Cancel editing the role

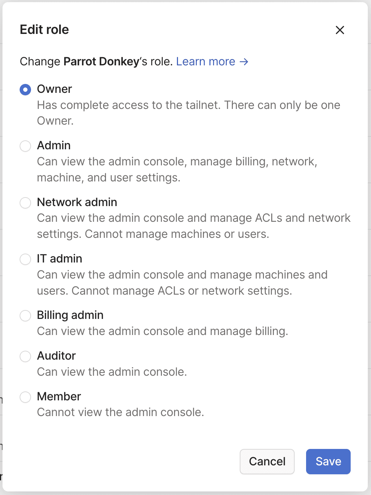[x=267, y=461]
